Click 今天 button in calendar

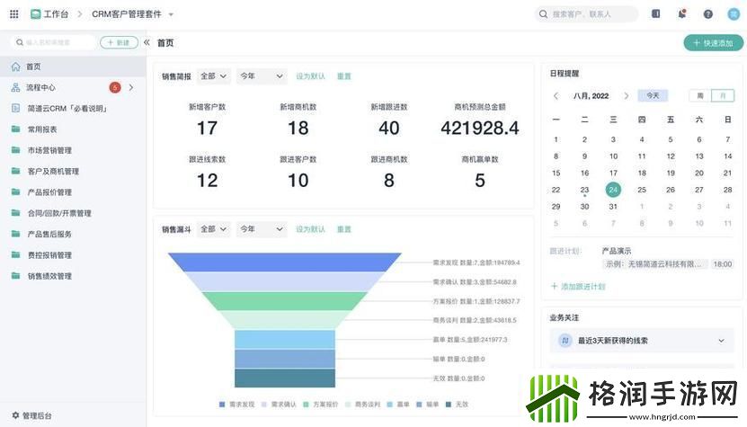coord(653,96)
